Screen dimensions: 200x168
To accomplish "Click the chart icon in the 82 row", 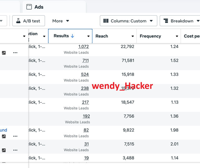I will tap(4, 136).
